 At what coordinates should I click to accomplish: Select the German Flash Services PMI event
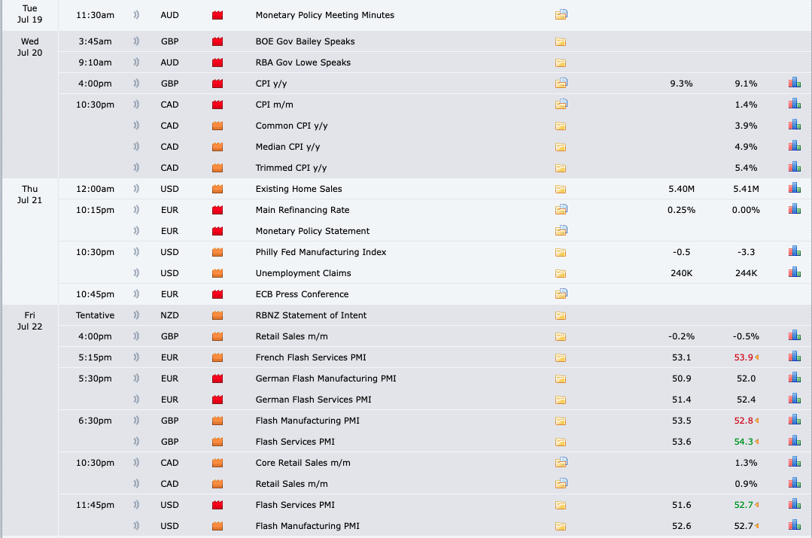313,400
